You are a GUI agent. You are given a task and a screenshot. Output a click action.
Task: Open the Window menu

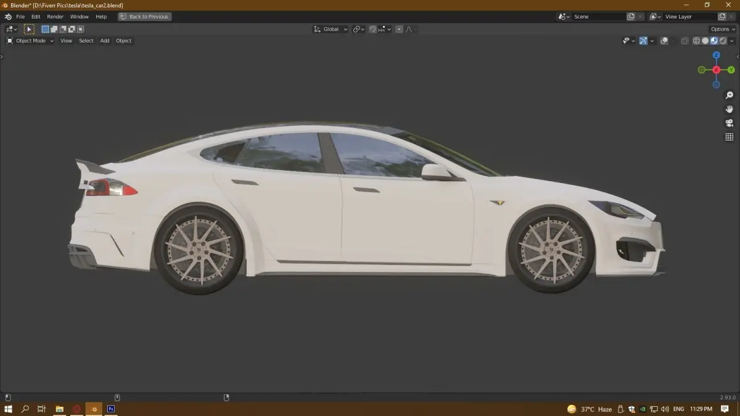[x=79, y=17]
